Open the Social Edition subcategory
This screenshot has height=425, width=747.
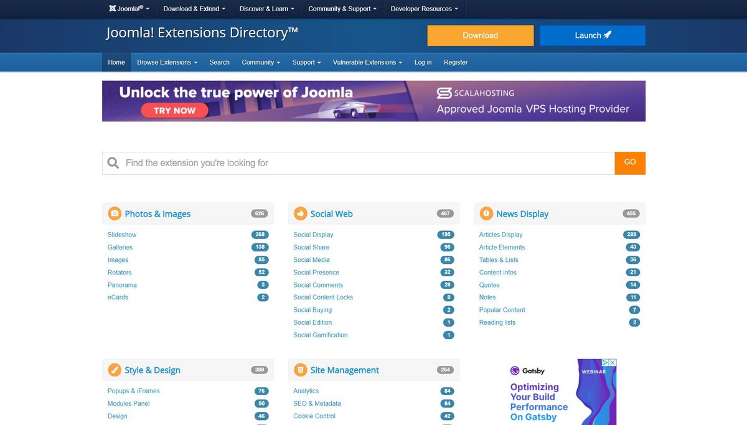pos(312,322)
